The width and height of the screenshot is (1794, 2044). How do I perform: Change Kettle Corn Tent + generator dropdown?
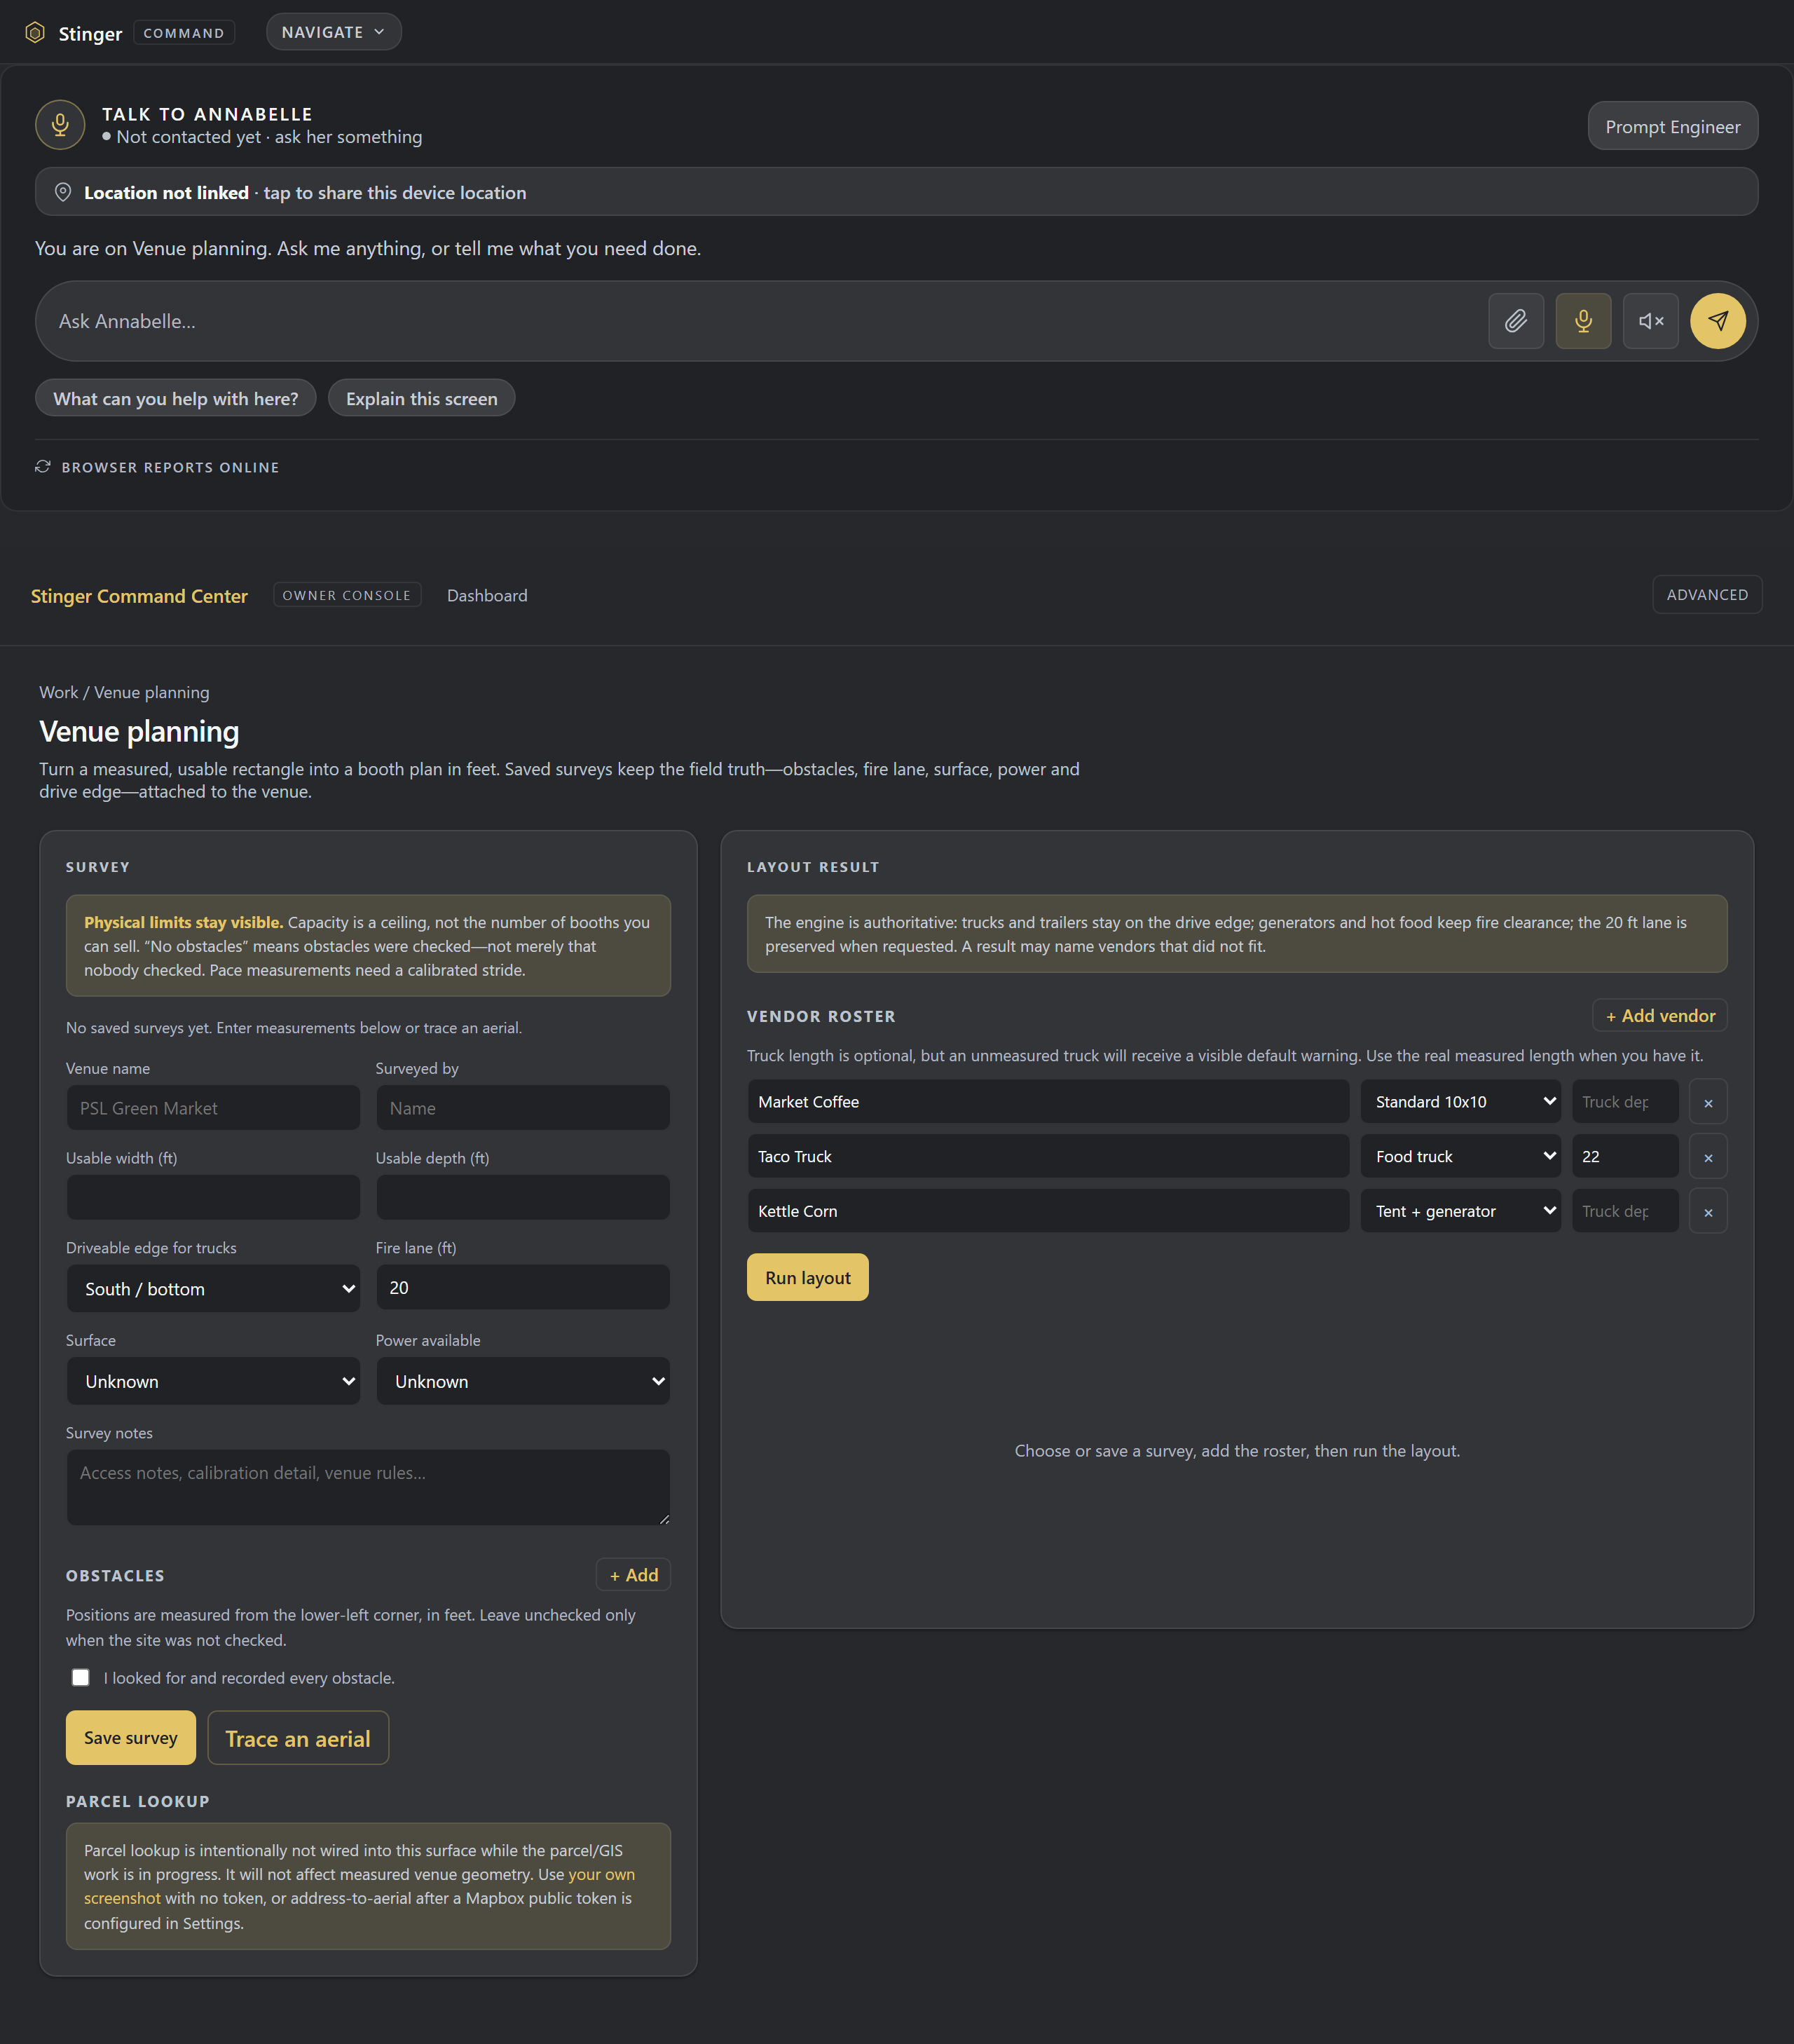pos(1460,1212)
